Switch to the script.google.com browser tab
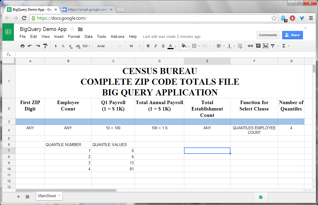The width and height of the screenshot is (318, 205). [x=88, y=10]
